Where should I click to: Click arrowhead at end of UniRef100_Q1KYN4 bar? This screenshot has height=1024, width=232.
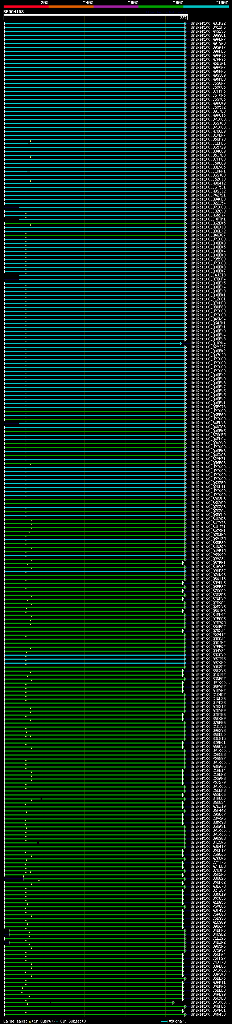[x=181, y=344]
